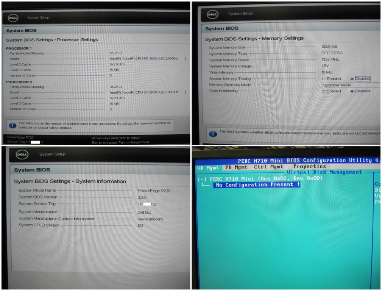Switch to the PD Mgmt tab
382x291 pixels.
coord(236,167)
